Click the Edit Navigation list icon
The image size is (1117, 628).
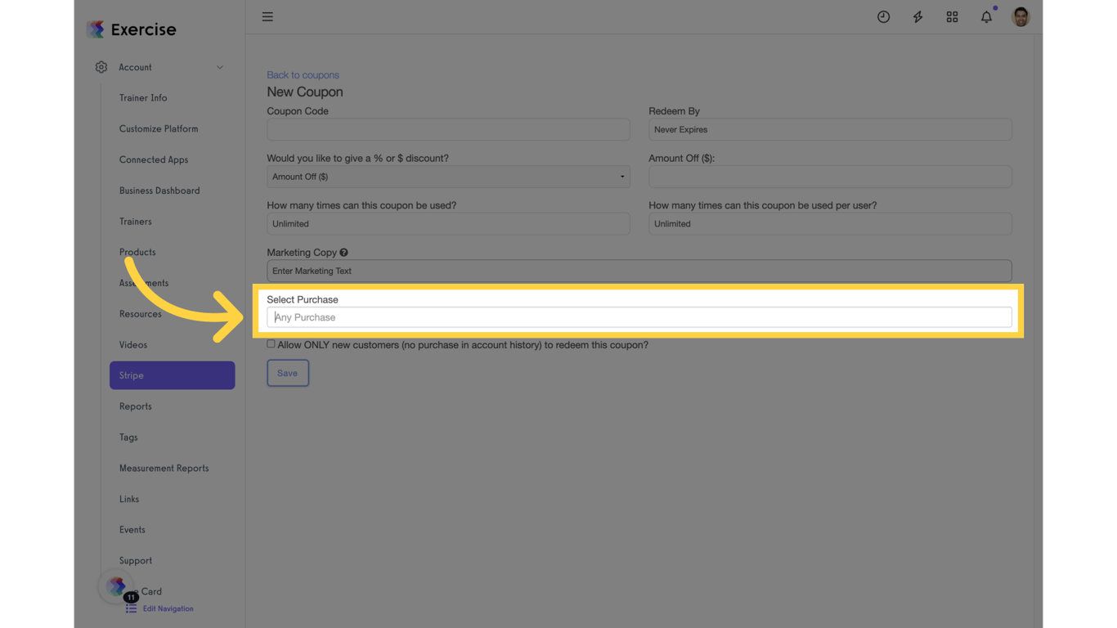(x=131, y=609)
